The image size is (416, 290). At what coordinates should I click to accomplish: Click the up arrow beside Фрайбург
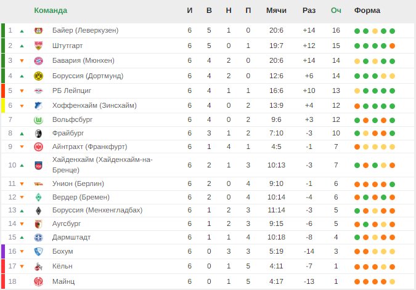click(22, 134)
